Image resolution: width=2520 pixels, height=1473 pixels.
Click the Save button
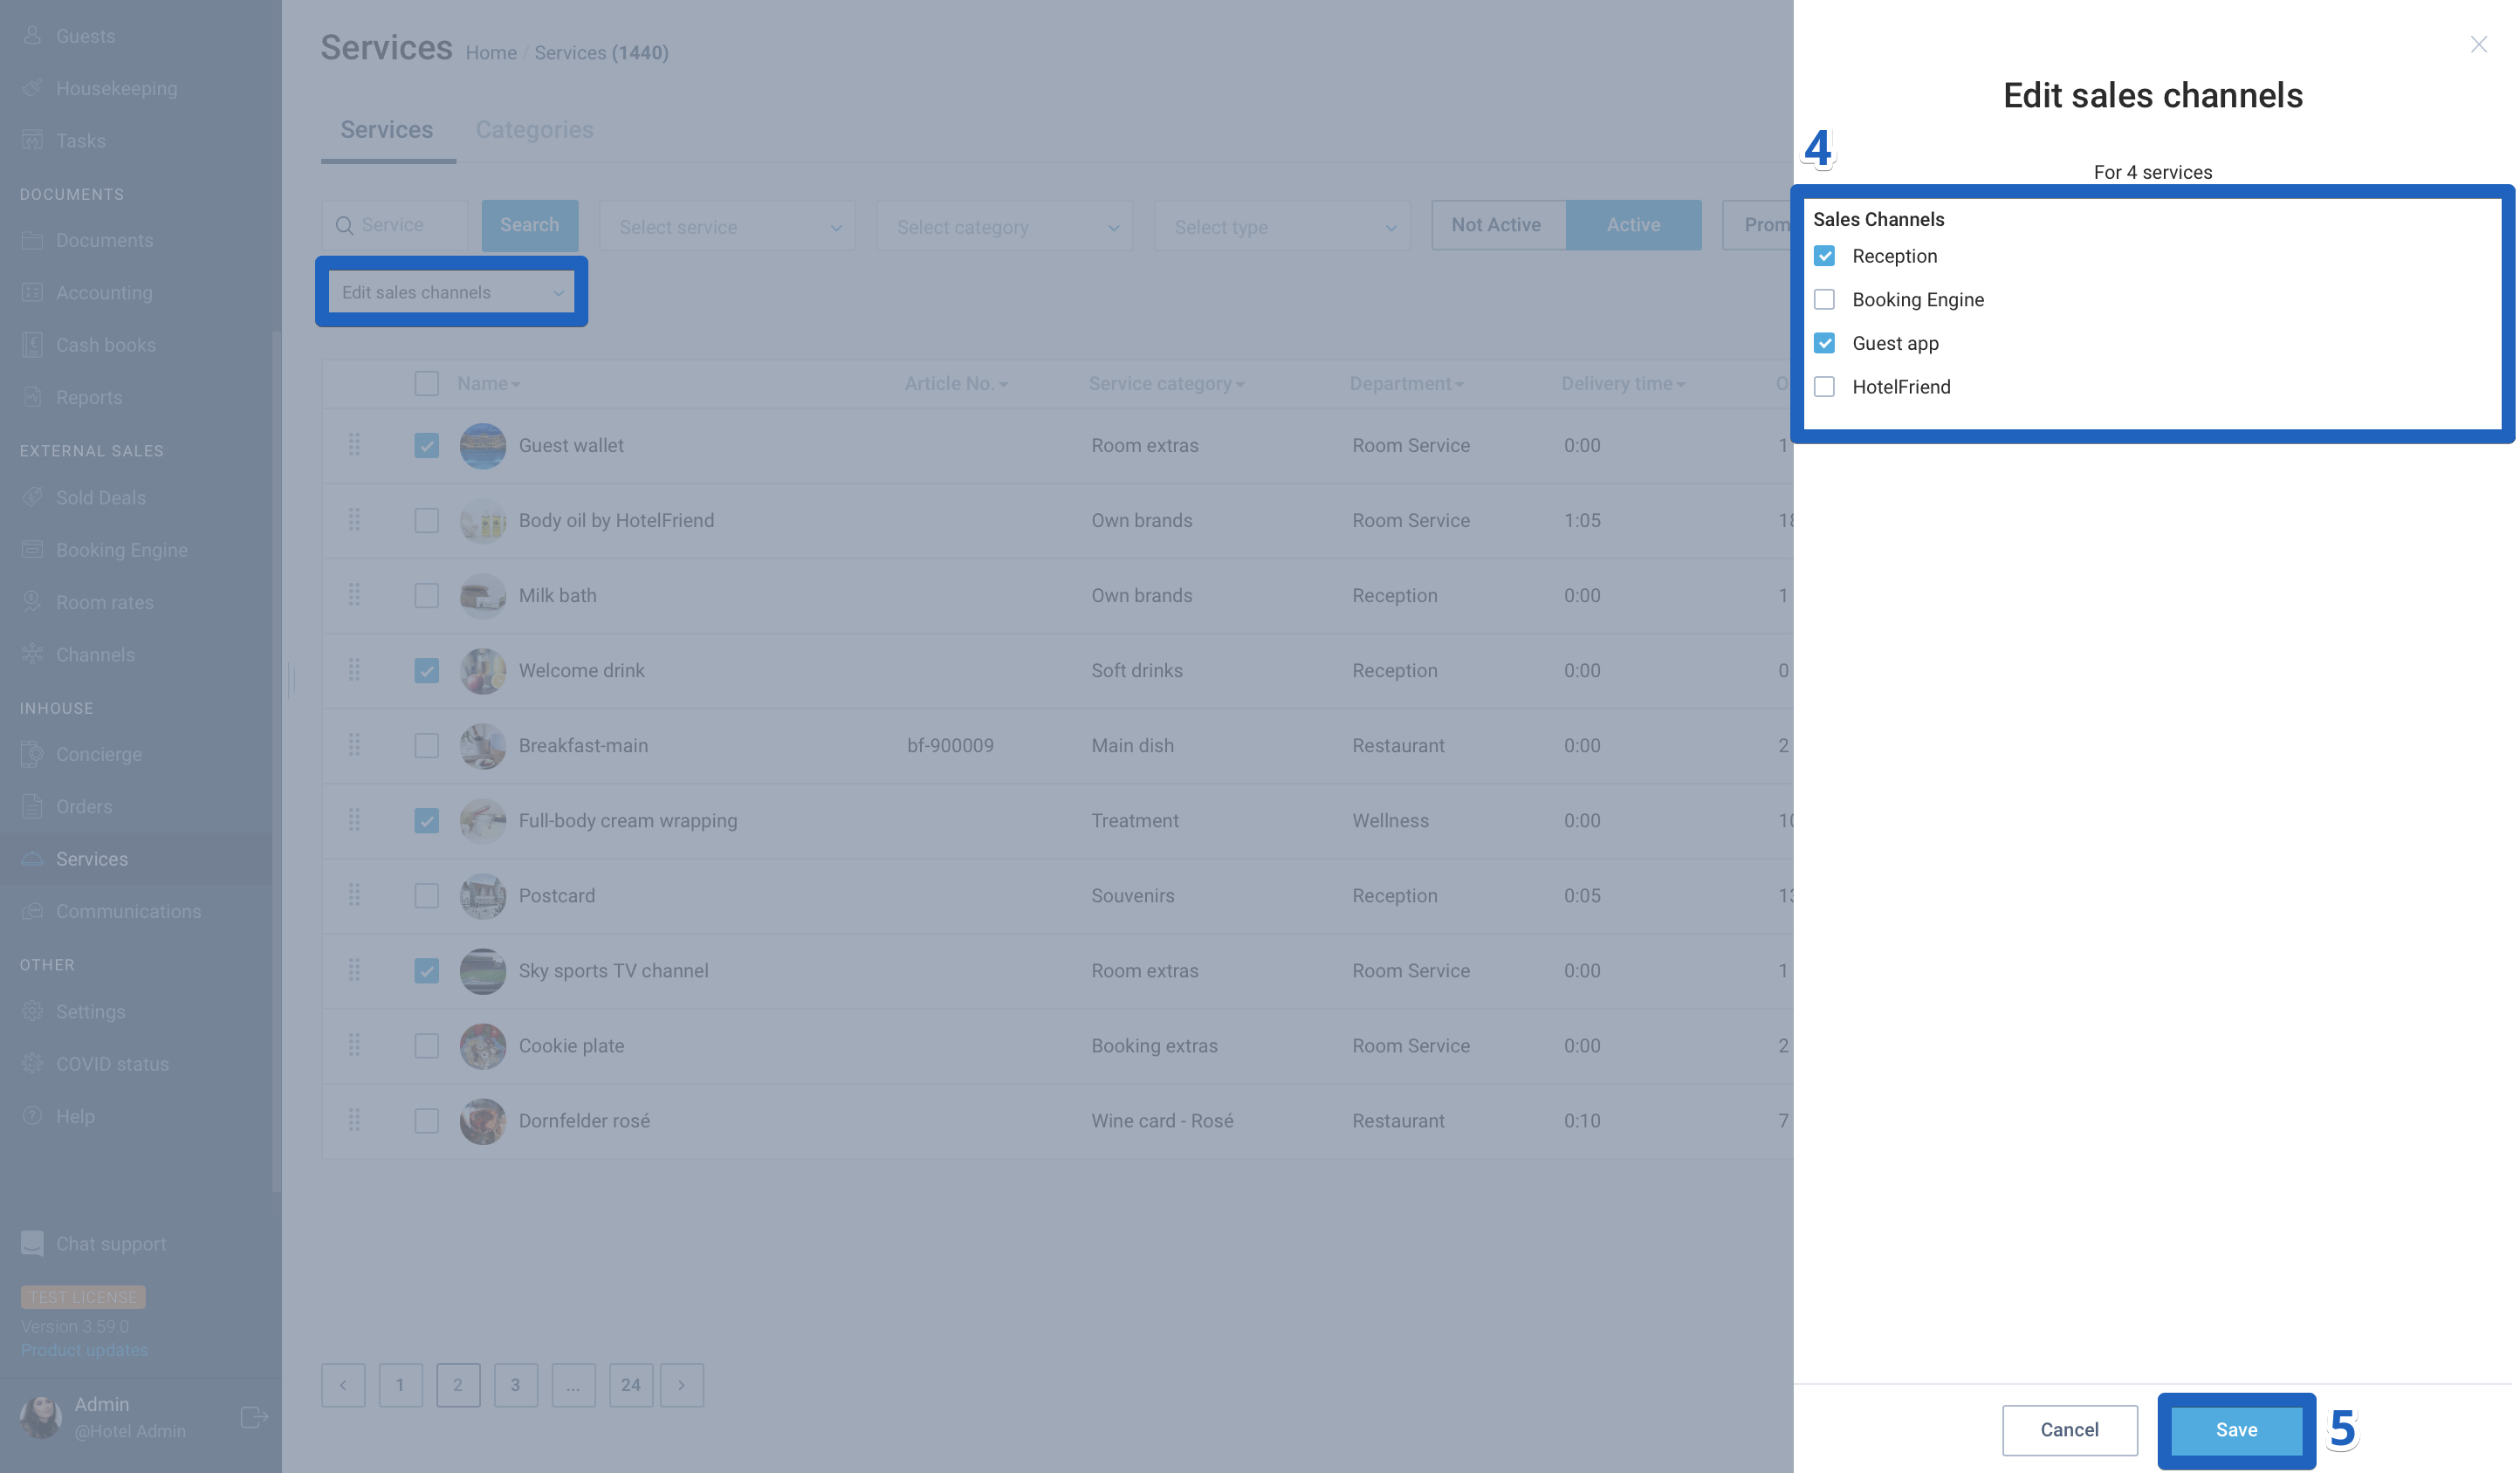click(x=2236, y=1430)
